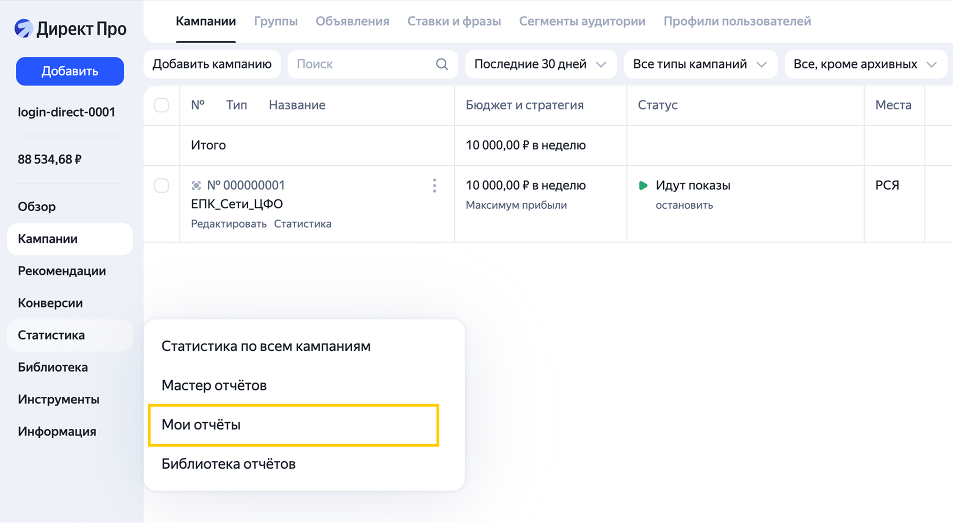Image resolution: width=953 pixels, height=523 pixels.
Task: Click the campaign number № 000000001
Action: [x=246, y=185]
